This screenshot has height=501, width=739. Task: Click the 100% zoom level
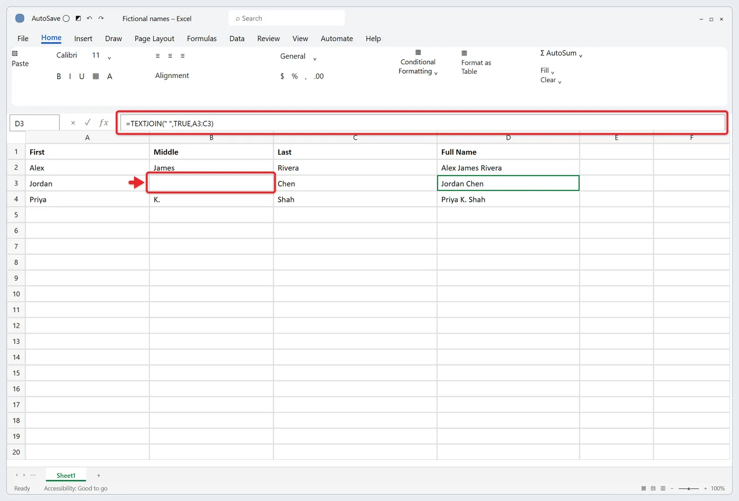pyautogui.click(x=718, y=488)
